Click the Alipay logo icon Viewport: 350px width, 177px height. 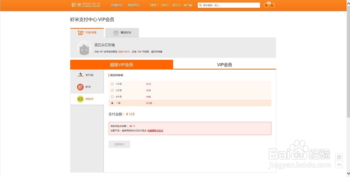click(80, 75)
